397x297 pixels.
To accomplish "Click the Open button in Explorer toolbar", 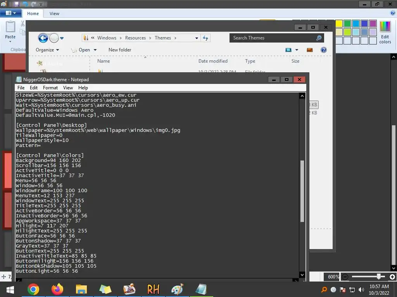I will pyautogui.click(x=81, y=50).
